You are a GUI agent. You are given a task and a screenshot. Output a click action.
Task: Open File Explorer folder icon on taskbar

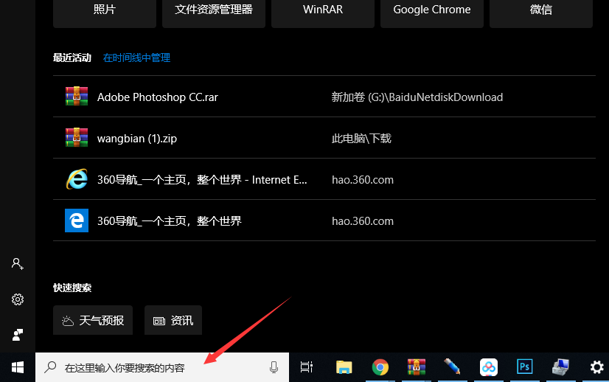(x=344, y=367)
